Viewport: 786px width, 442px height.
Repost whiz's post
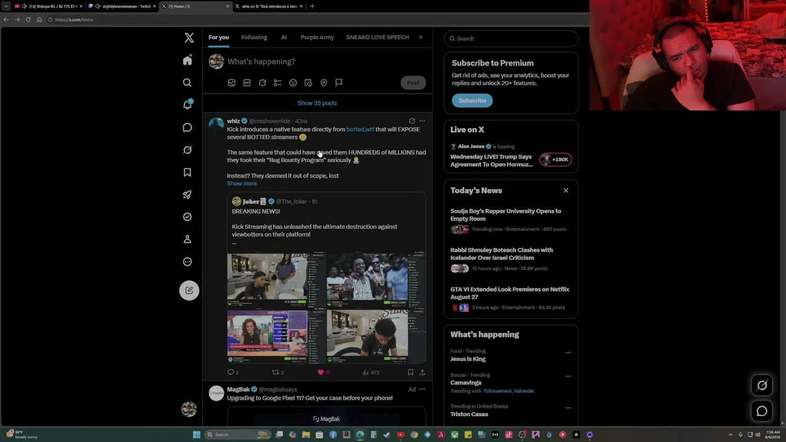coord(277,372)
